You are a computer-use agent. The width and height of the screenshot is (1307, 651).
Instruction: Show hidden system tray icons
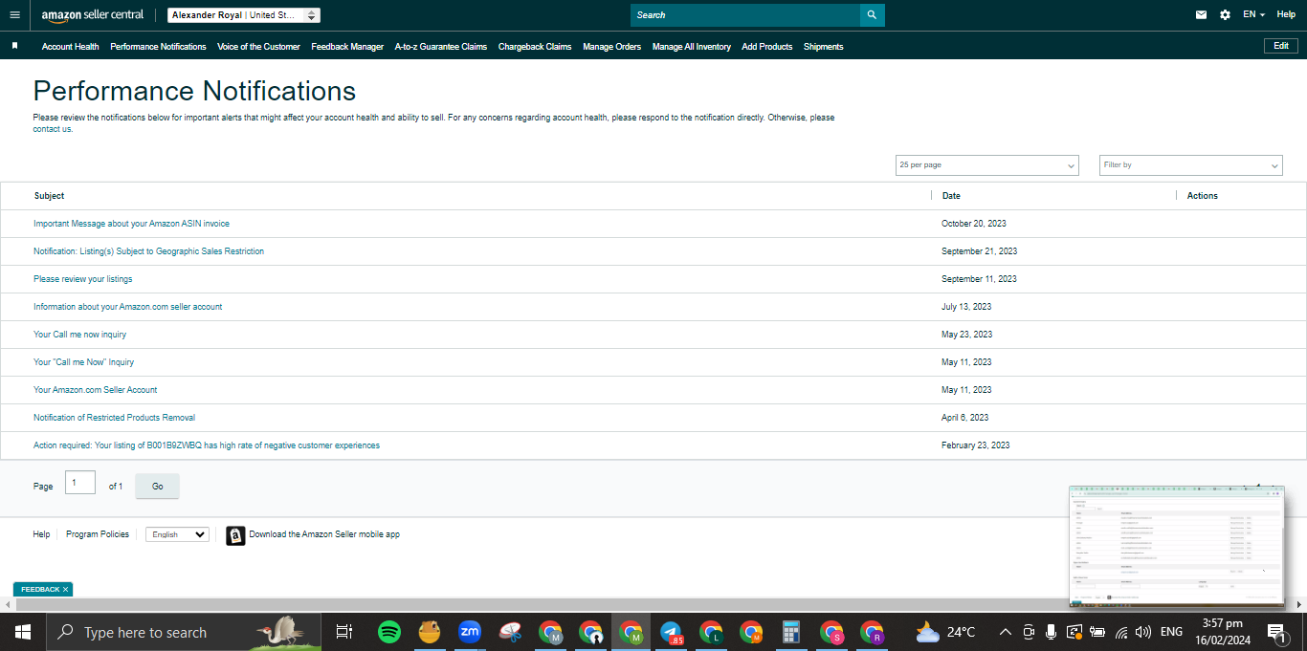point(1006,632)
